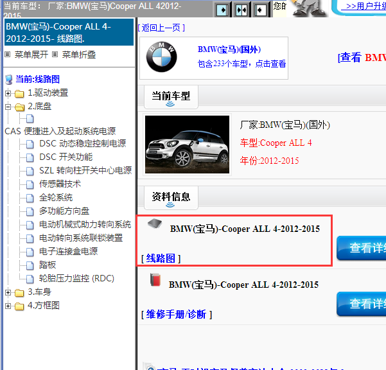Viewport: 386px width, 370px height.
Task: Select 传感器技术 entry
Action: click(x=60, y=184)
